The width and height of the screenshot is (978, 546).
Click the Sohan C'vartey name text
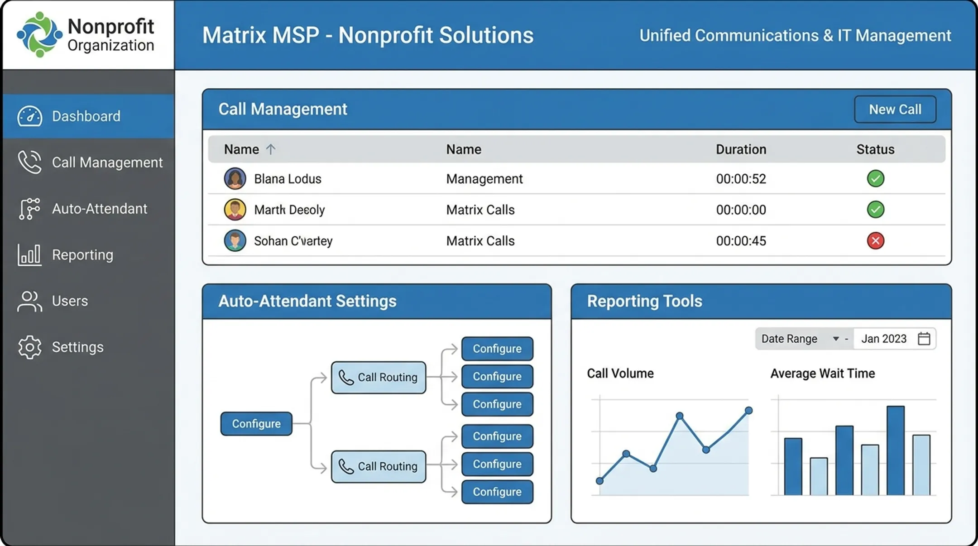[x=293, y=241]
